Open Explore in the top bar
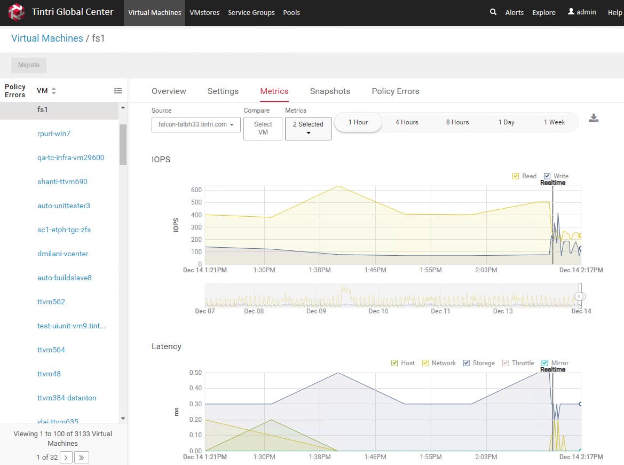 coord(543,13)
